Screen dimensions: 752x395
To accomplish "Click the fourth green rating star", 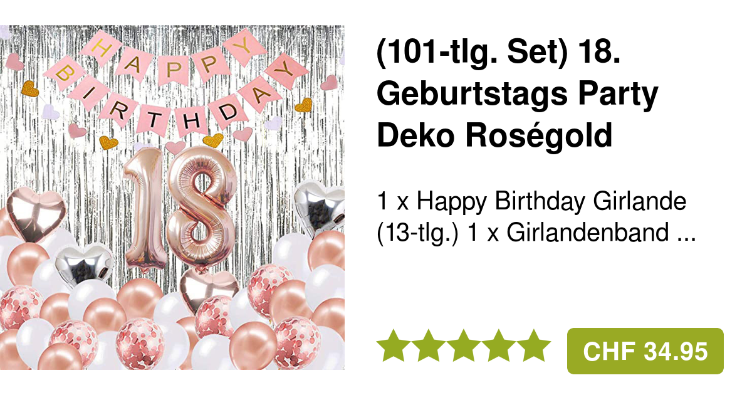I will tap(499, 345).
